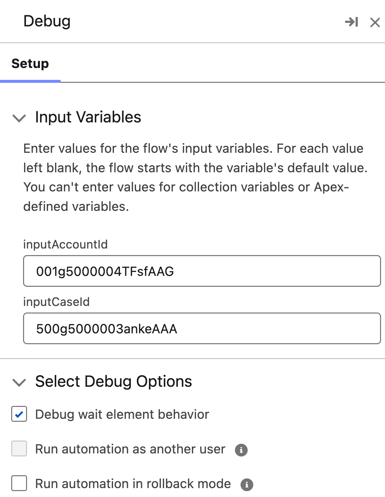Tick the Run automation as another user checkbox

19,449
